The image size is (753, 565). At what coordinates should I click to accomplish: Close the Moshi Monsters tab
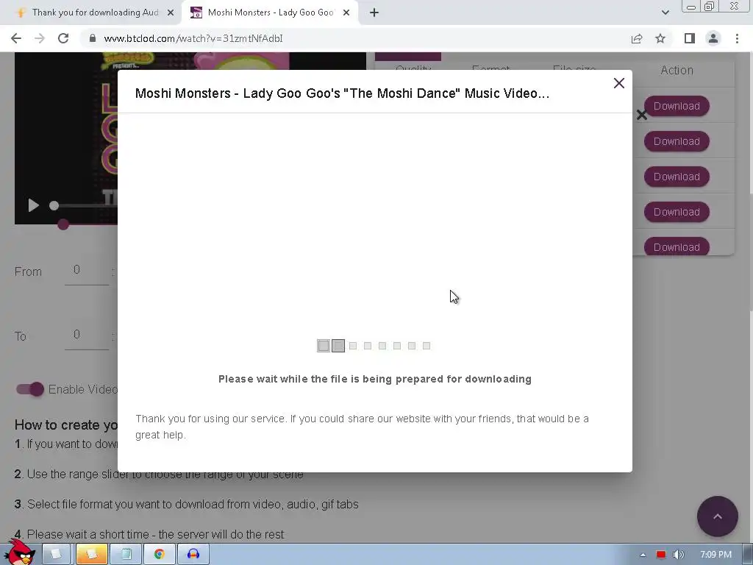[x=346, y=13]
